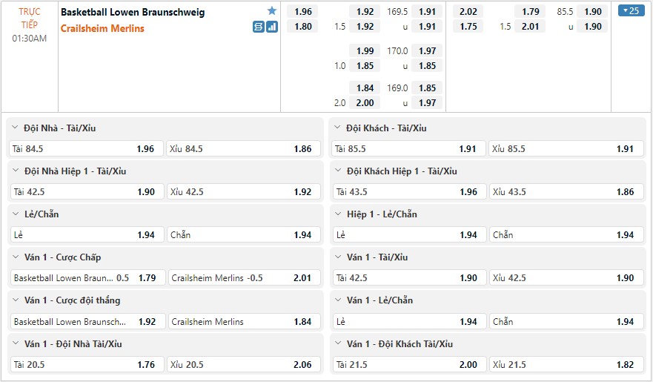Collapse the Đội Khách - Tài/Xỉu section
This screenshot has width=653, height=382.
(338, 128)
